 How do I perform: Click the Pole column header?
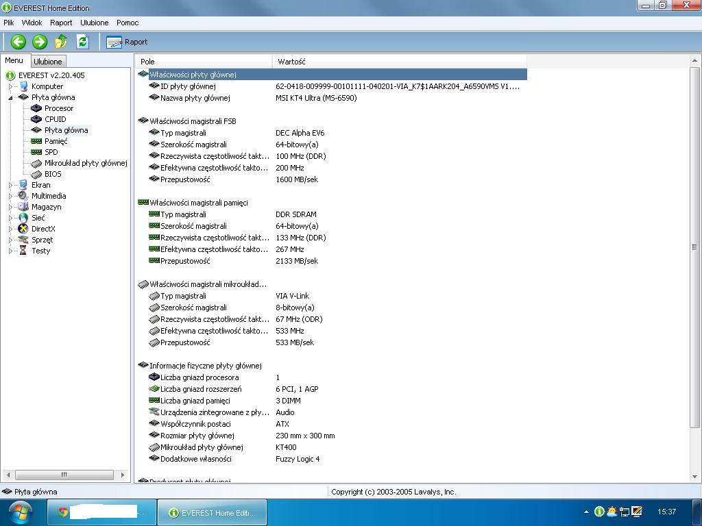click(203, 61)
